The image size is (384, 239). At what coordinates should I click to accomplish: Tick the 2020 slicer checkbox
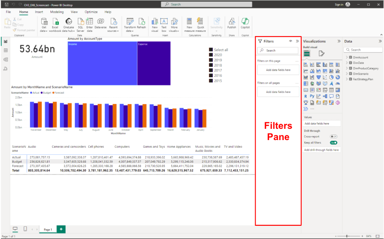coord(211,55)
